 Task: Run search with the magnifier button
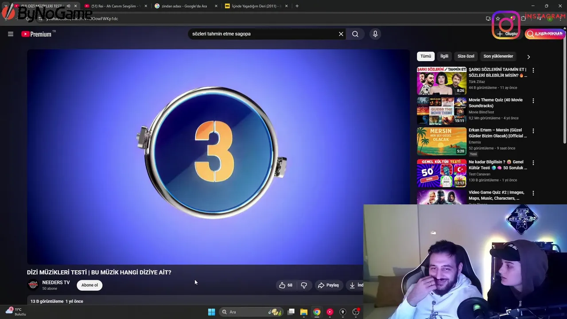355,34
